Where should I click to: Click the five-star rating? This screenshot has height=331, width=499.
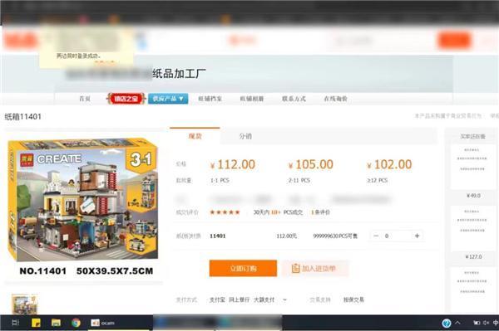pyautogui.click(x=225, y=212)
